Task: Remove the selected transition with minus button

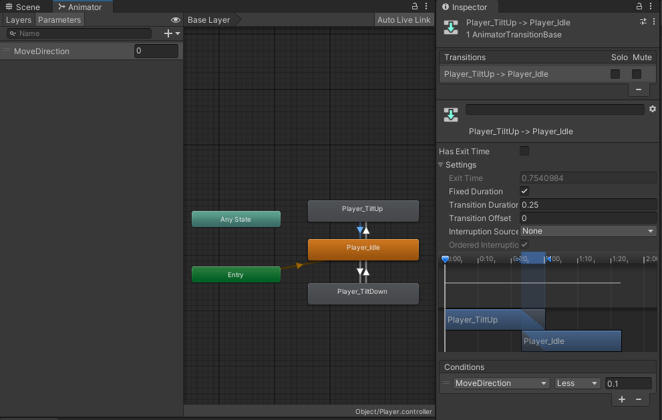Action: (x=639, y=89)
